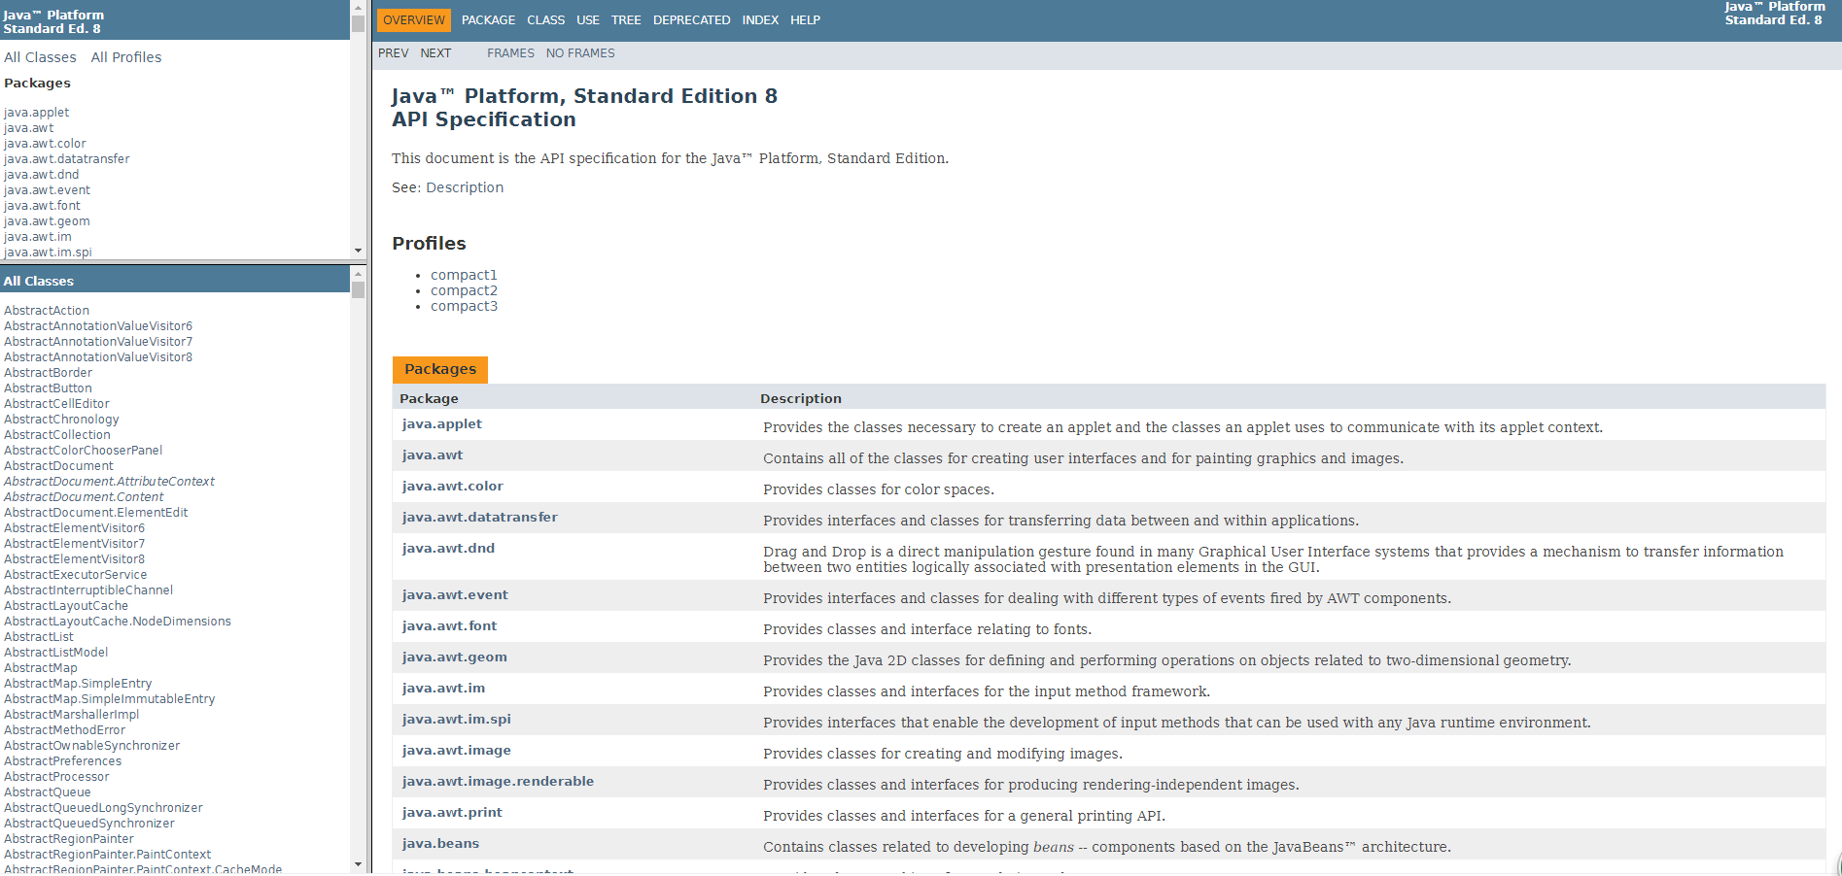This screenshot has height=876, width=1842.
Task: Open the AbstractCollection class
Action: click(57, 435)
